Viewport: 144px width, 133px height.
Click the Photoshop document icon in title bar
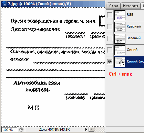pos(5,4)
